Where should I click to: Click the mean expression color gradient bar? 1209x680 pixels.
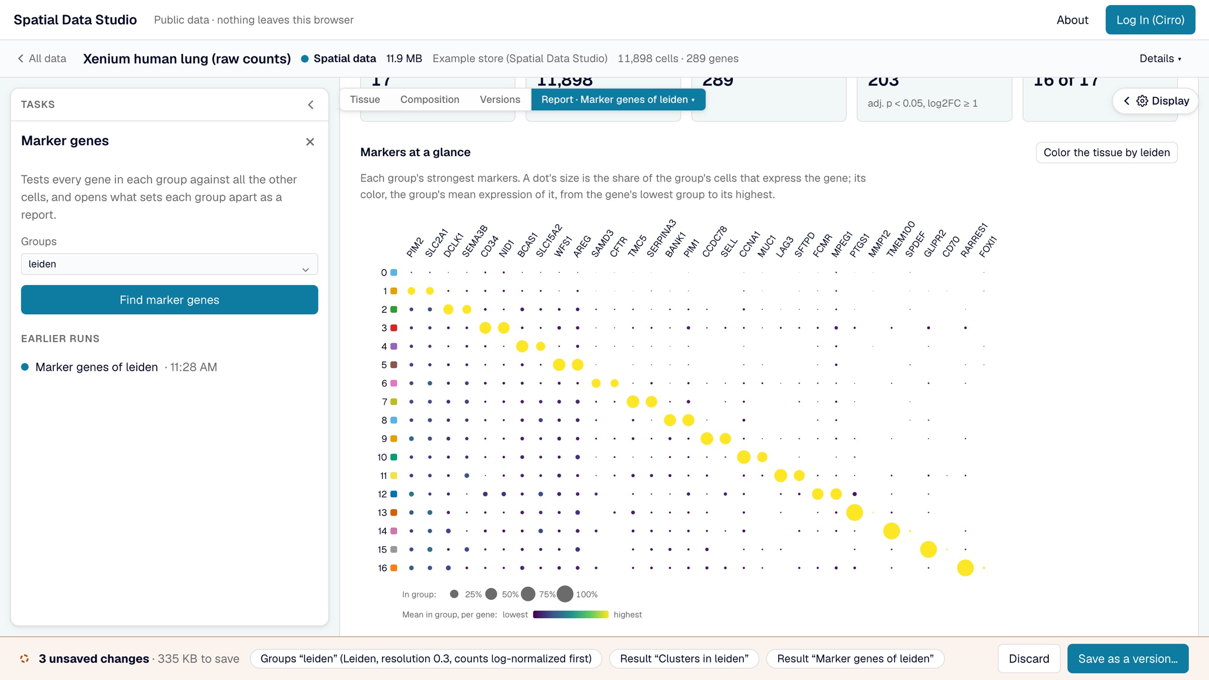570,615
